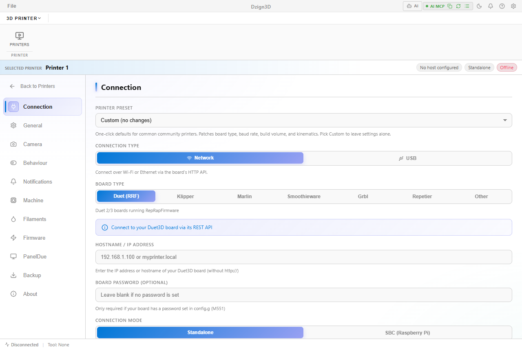Go back to Printers
Image resolution: width=522 pixels, height=350 pixels.
[x=32, y=86]
